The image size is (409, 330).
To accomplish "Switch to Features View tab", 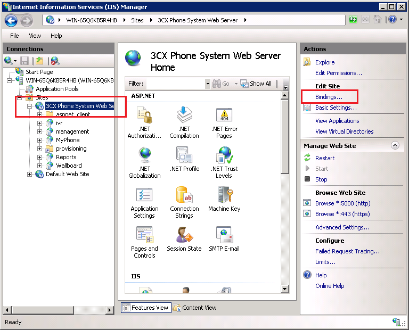I will [146, 308].
